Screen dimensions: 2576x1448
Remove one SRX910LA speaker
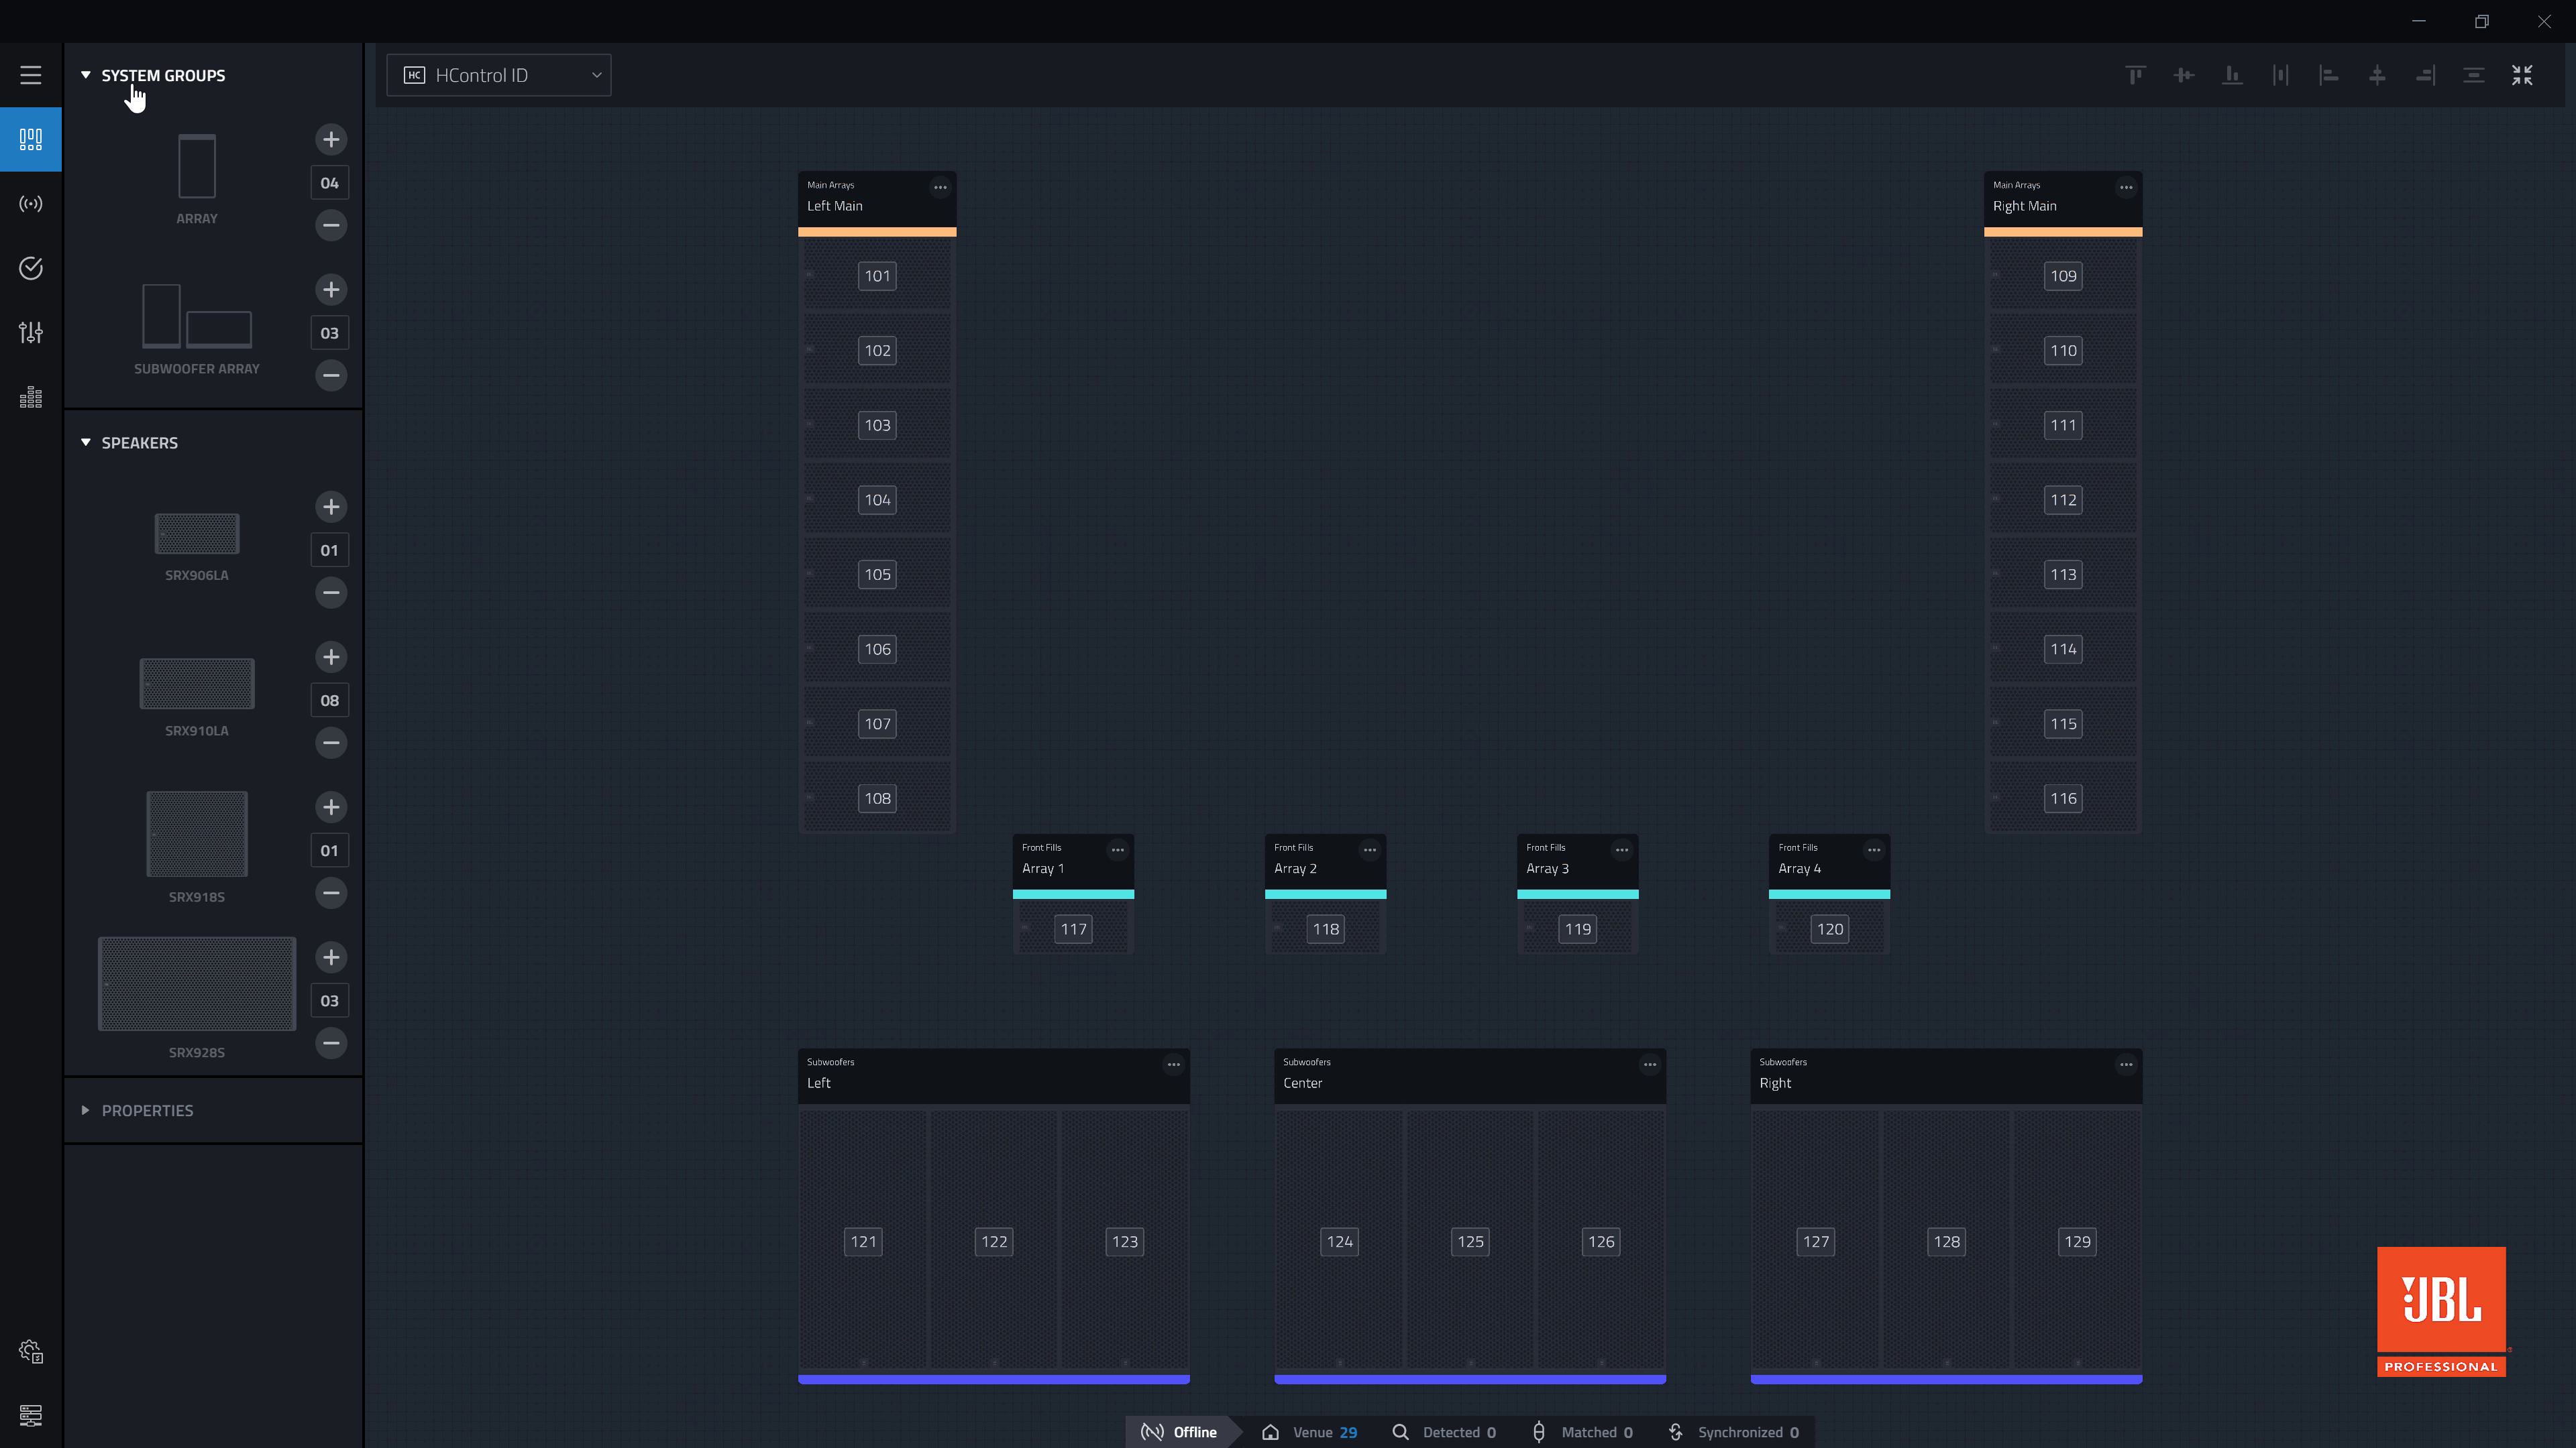click(x=331, y=743)
